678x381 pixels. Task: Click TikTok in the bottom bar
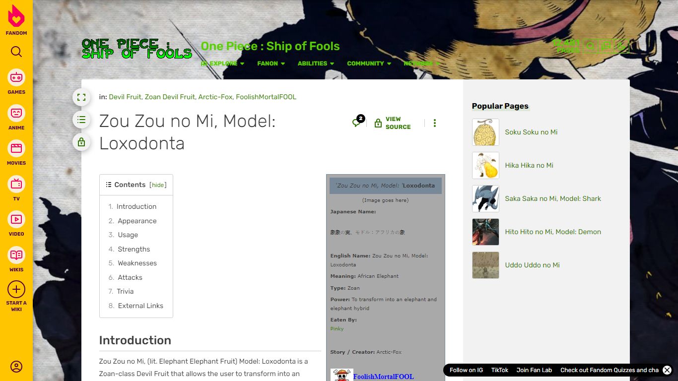pyautogui.click(x=500, y=370)
